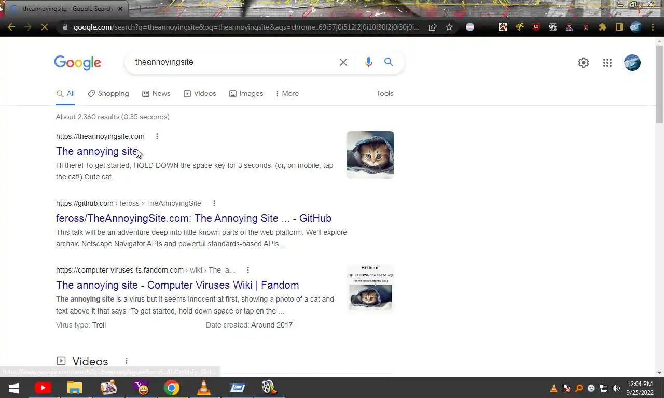This screenshot has height=398, width=664.
Task: Open more options for the Fandom result
Action: point(247,270)
